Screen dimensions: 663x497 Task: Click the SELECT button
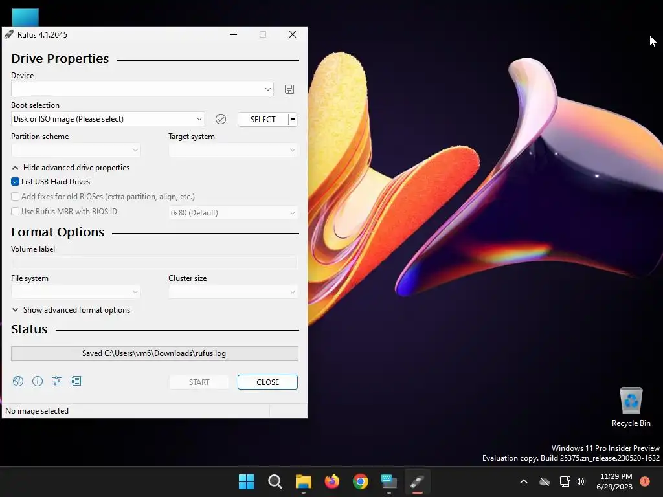[263, 119]
